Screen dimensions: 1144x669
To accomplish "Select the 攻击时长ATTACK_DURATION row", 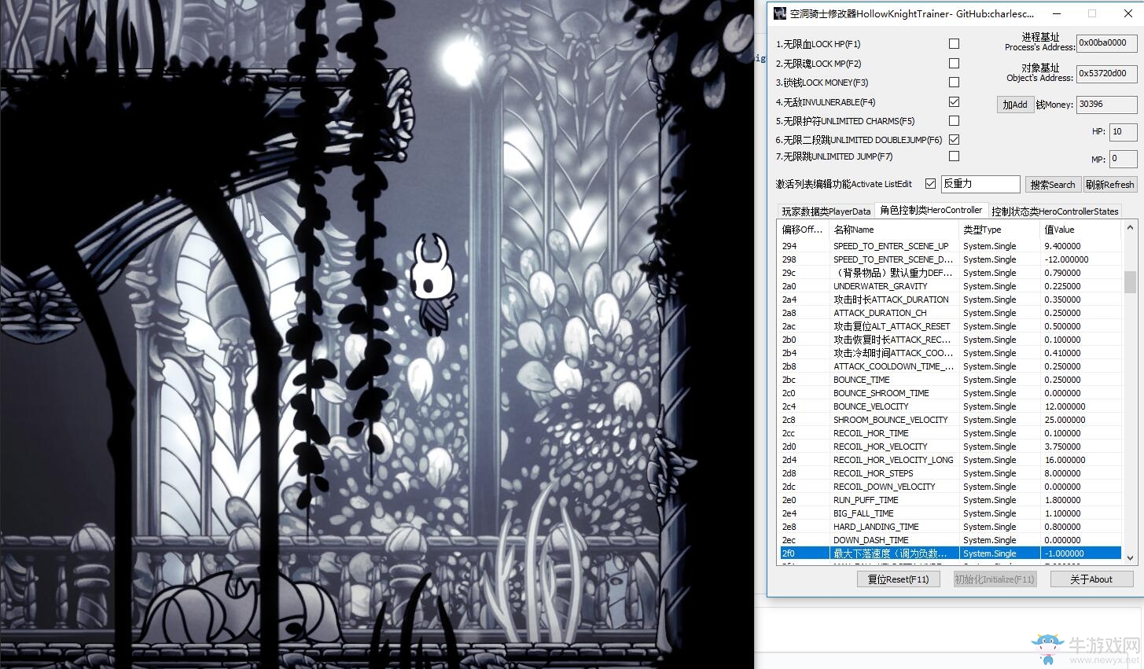I will pos(950,300).
